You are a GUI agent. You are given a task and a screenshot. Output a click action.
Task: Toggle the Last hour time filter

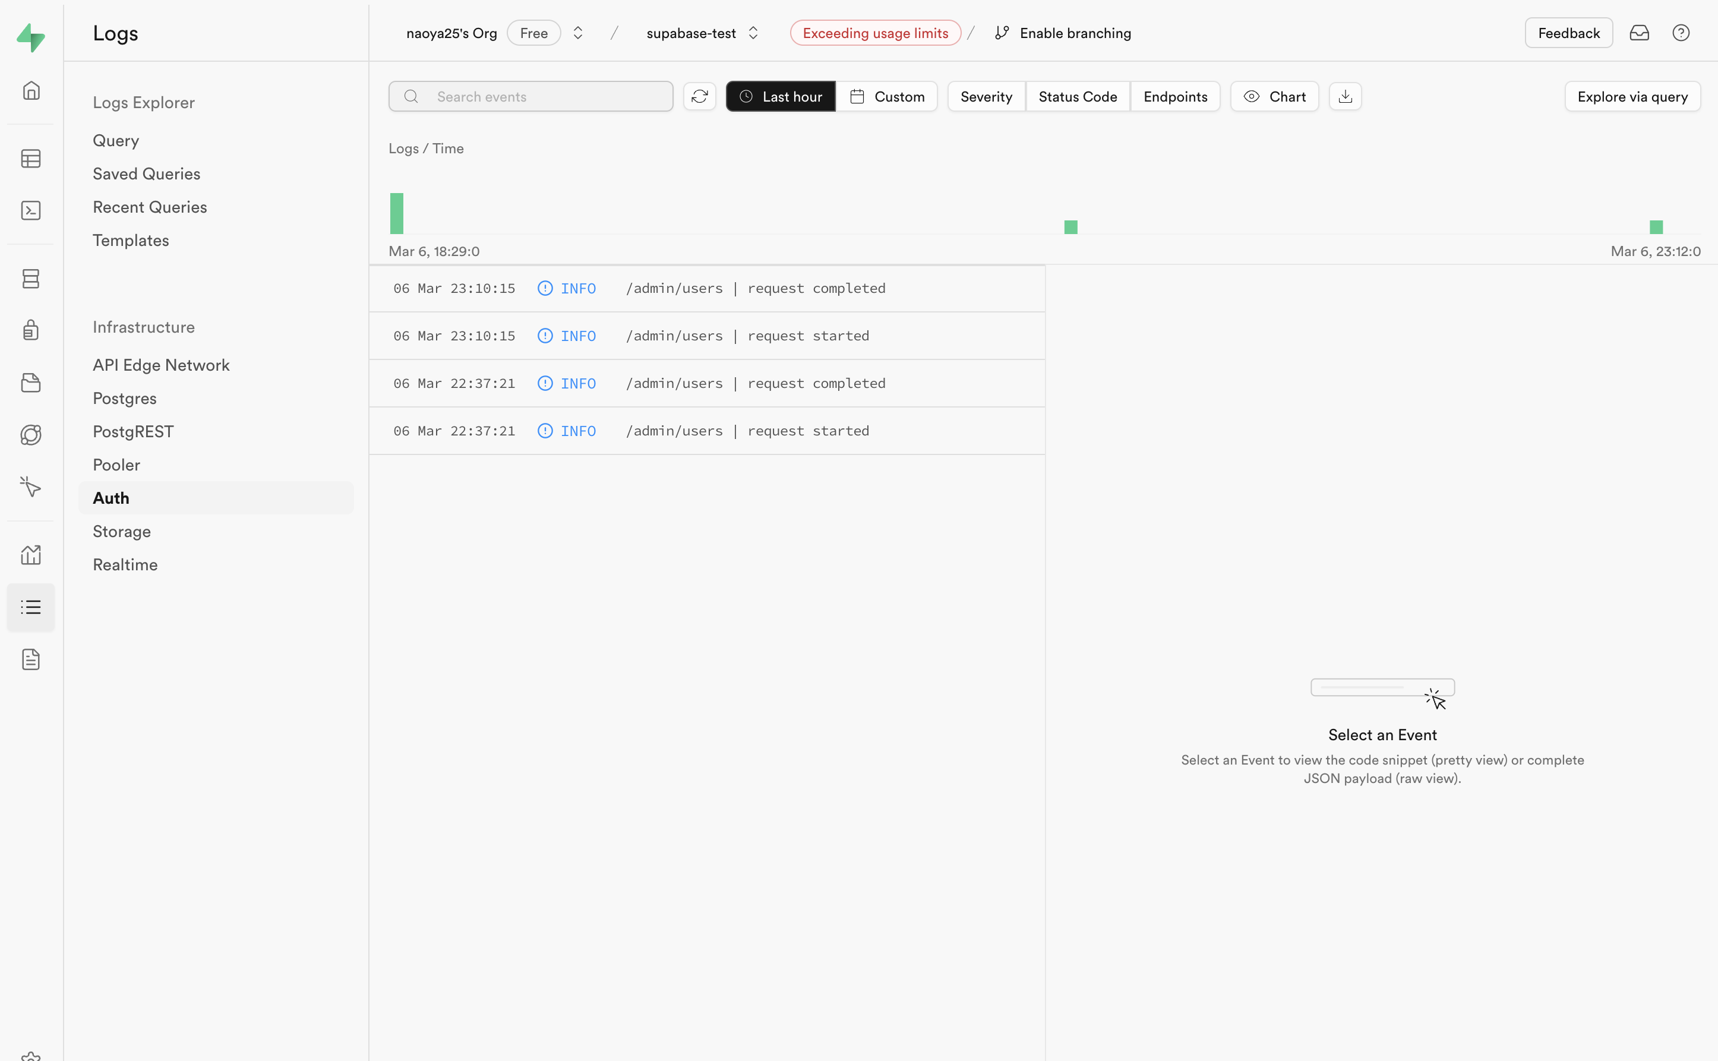coord(780,96)
